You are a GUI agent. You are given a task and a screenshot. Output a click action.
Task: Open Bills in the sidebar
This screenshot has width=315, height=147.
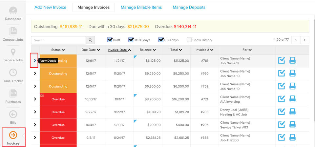(13, 117)
